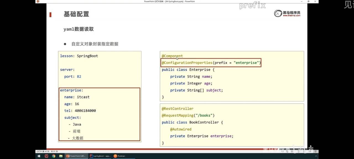This screenshot has height=159, width=354.
Task: Close the PowerPoint window
Action: 316,1
